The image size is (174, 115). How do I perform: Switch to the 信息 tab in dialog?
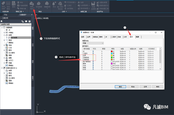point(83,37)
